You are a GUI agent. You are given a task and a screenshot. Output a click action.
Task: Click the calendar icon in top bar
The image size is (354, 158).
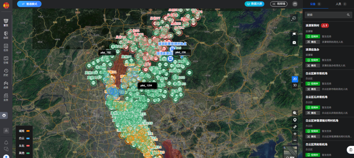click(x=295, y=4)
